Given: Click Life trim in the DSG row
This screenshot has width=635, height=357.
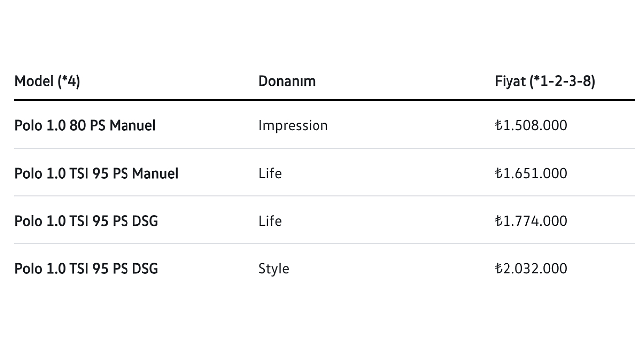Looking at the screenshot, I should [270, 221].
